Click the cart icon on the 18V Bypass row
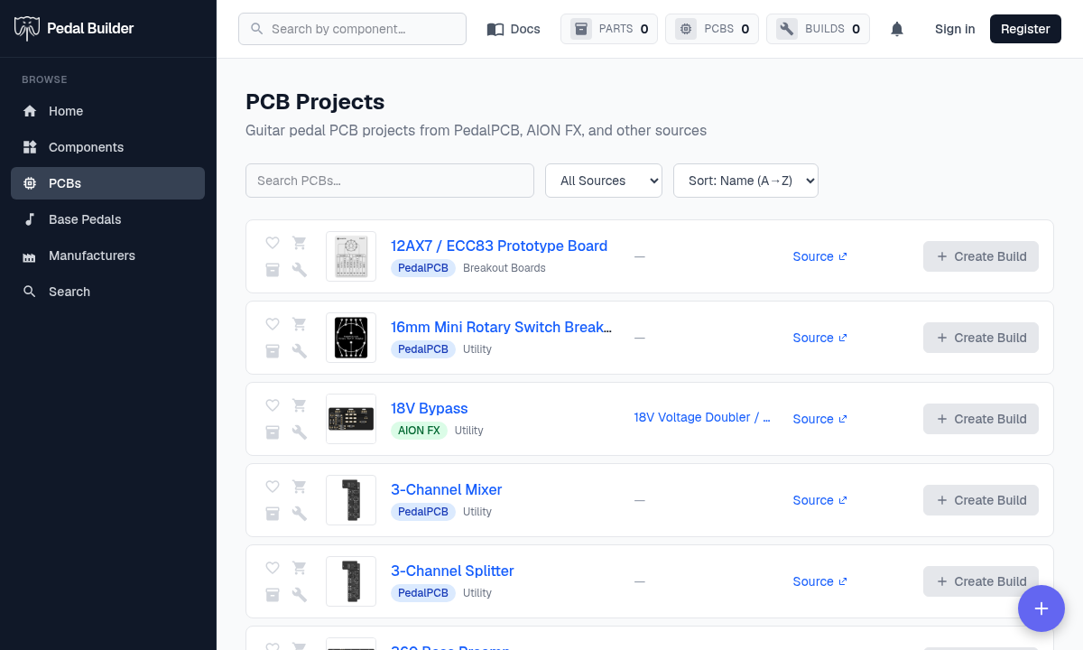 click(300, 405)
